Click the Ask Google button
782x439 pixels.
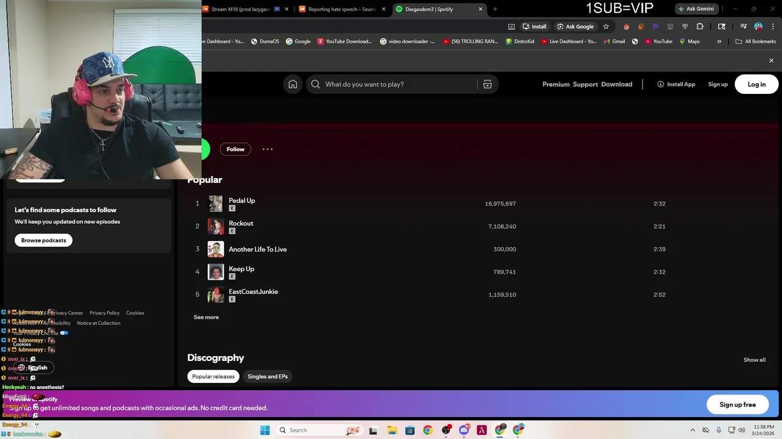click(575, 26)
